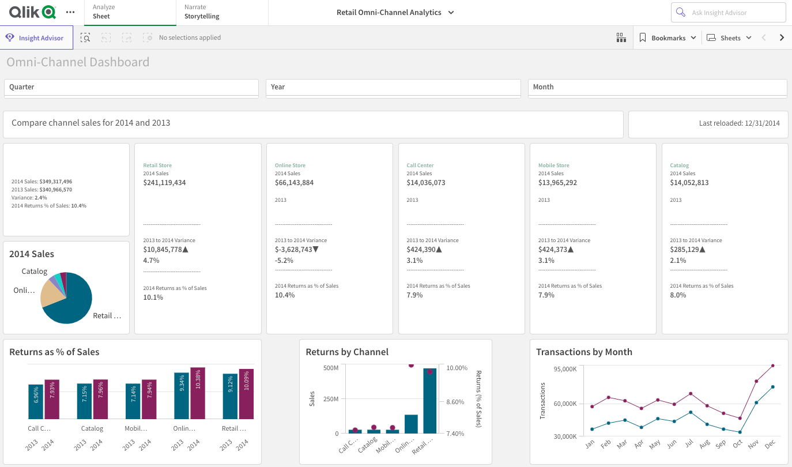Click the magnifier inside Ask Insight Advisor field

(680, 12)
